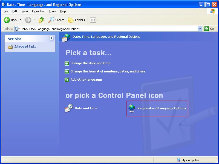The width and height of the screenshot is (219, 164).
Task: Open the File menu
Action: (6, 11)
